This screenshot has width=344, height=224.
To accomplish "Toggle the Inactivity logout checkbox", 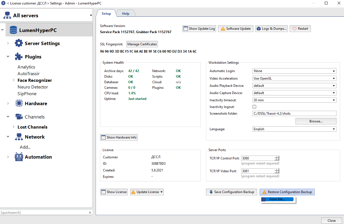I will pos(254,107).
